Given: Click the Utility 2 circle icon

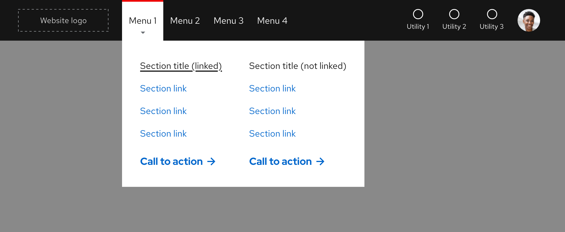Looking at the screenshot, I should pyautogui.click(x=454, y=14).
